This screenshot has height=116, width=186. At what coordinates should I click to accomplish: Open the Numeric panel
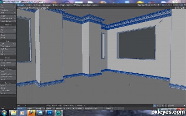pyautogui.click(x=80, y=109)
